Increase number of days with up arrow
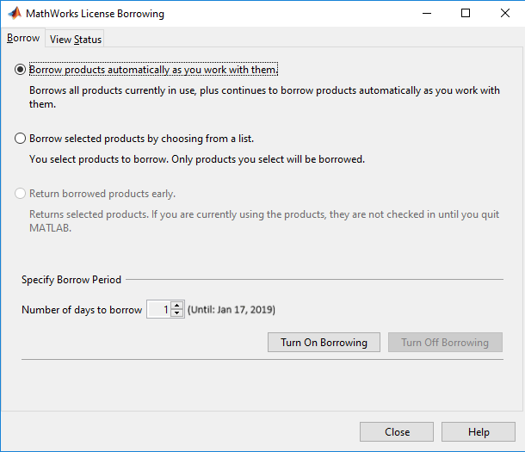This screenshot has width=525, height=452. coord(177,306)
